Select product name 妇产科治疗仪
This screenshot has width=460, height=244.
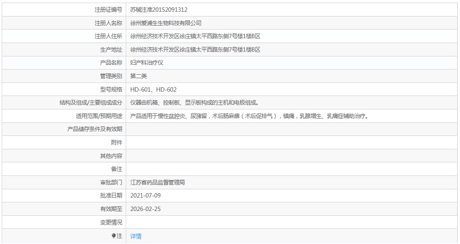click(x=147, y=63)
